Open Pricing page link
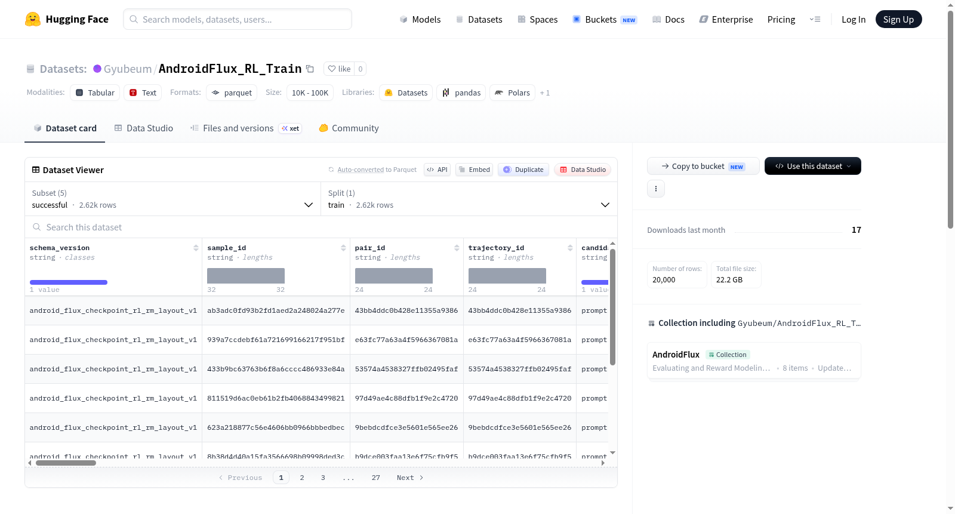 pos(781,20)
